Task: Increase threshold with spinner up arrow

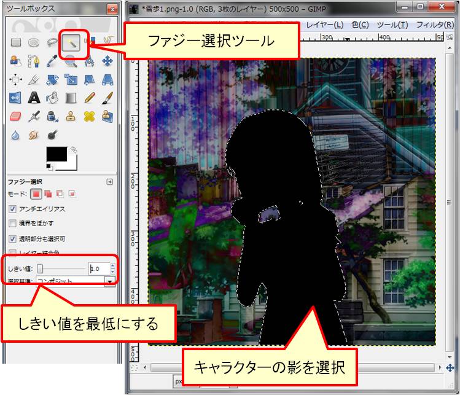Action: tap(112, 265)
